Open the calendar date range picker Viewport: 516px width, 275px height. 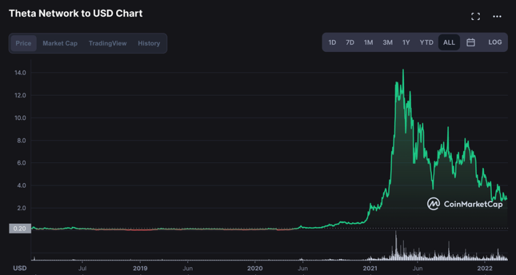(x=471, y=43)
